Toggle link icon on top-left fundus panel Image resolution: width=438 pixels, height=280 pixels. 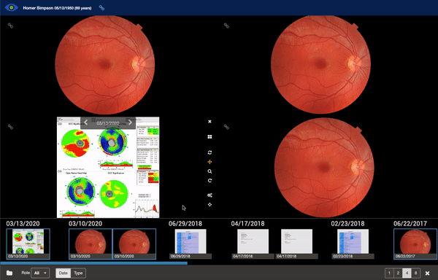(10, 26)
